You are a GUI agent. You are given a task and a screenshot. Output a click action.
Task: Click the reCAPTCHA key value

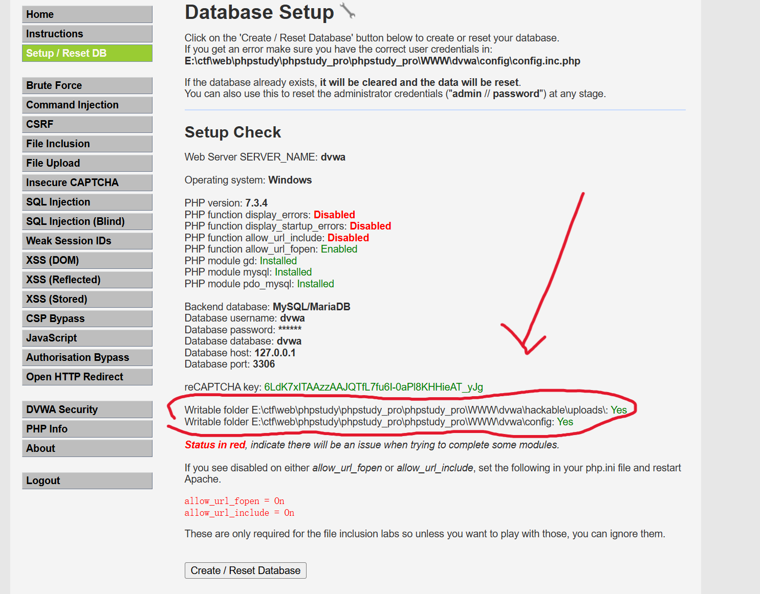[x=374, y=387]
